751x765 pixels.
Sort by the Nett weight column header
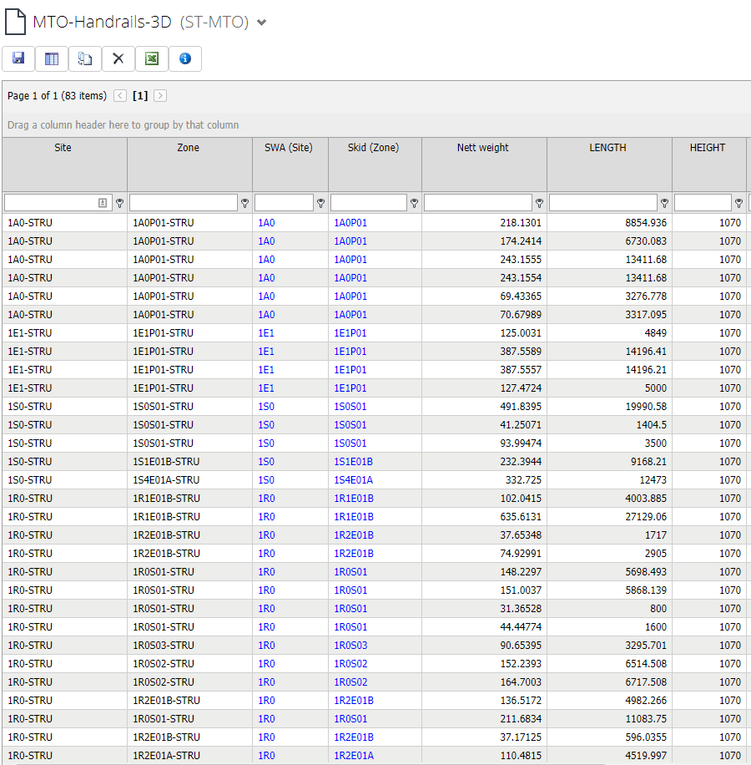tap(483, 148)
